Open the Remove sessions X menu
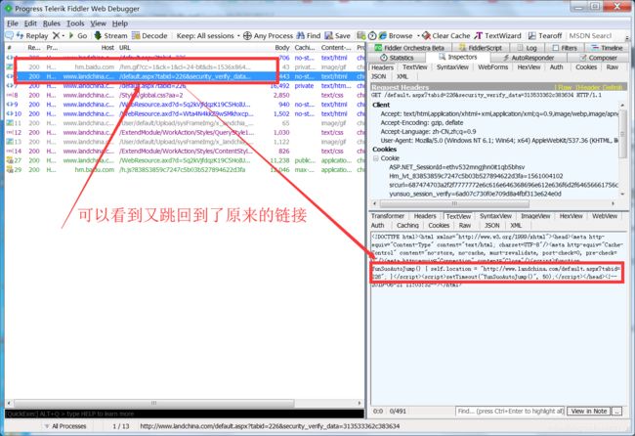The height and width of the screenshot is (436, 635). coord(58,35)
